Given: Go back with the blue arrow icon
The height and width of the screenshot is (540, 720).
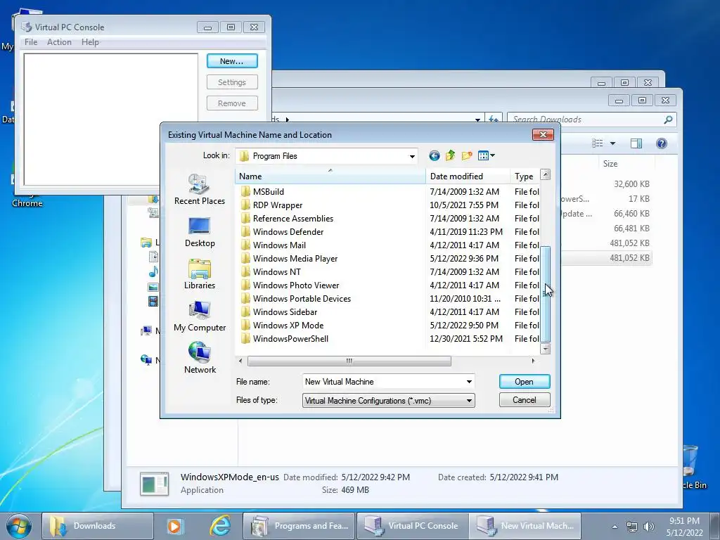Looking at the screenshot, I should [x=434, y=155].
